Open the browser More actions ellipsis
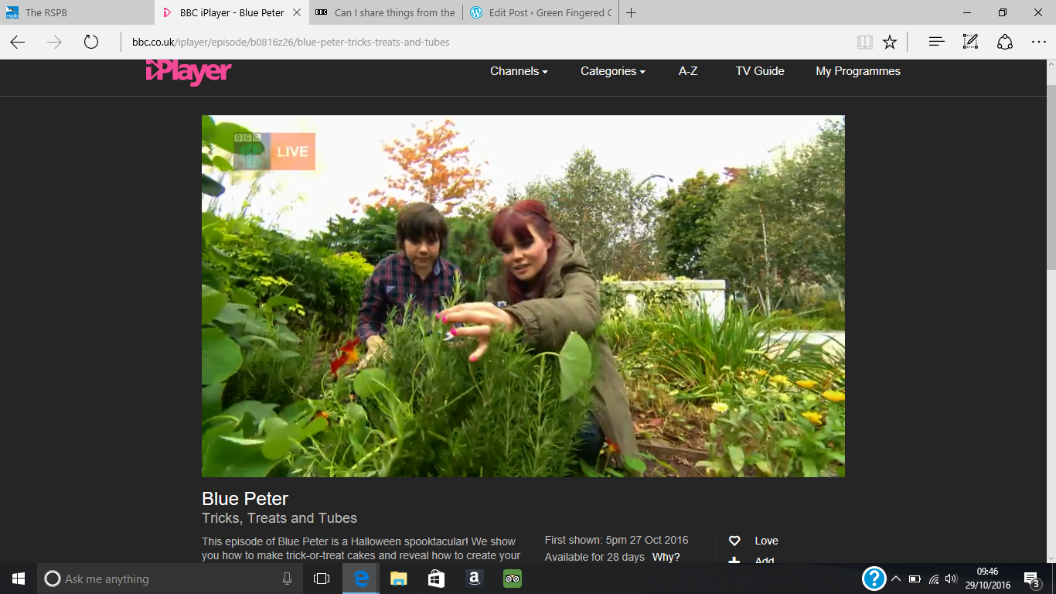This screenshot has height=594, width=1056. [x=1038, y=42]
